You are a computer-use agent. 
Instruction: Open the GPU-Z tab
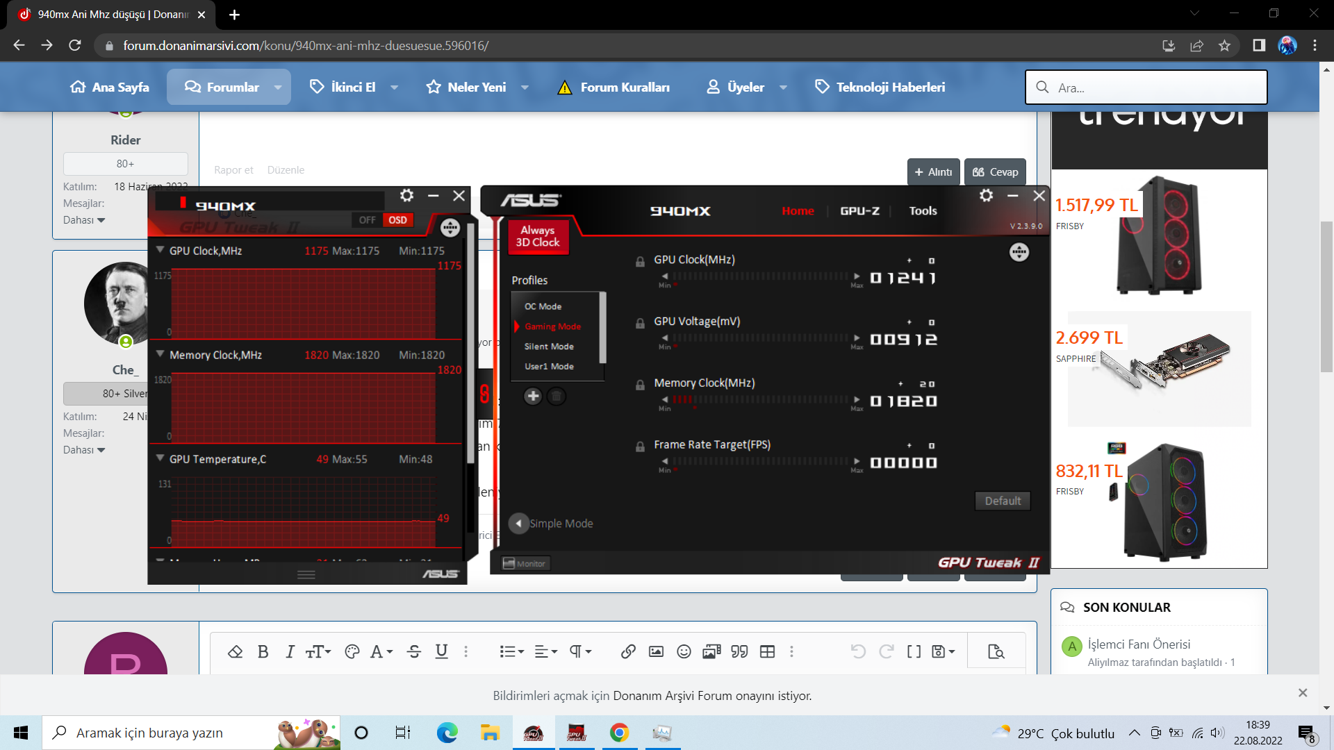(x=859, y=211)
